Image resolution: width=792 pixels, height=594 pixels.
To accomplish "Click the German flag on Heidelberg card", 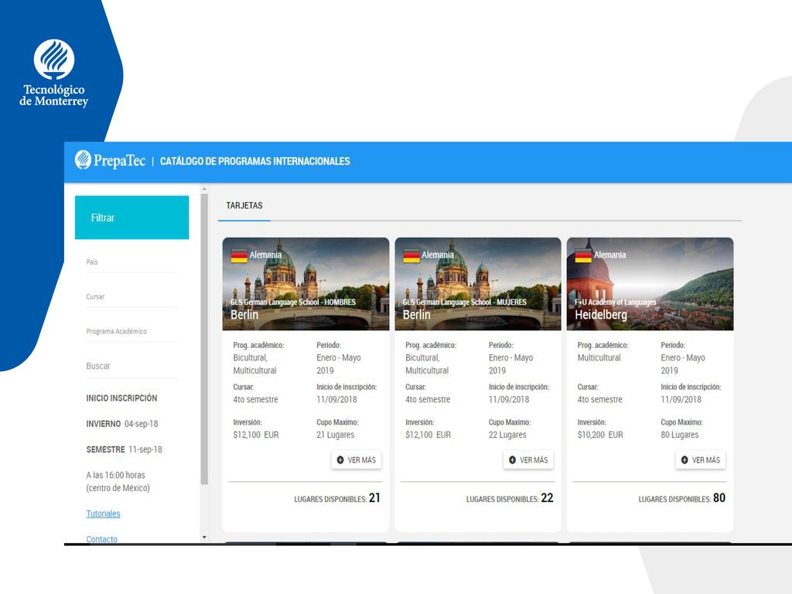I will (583, 255).
